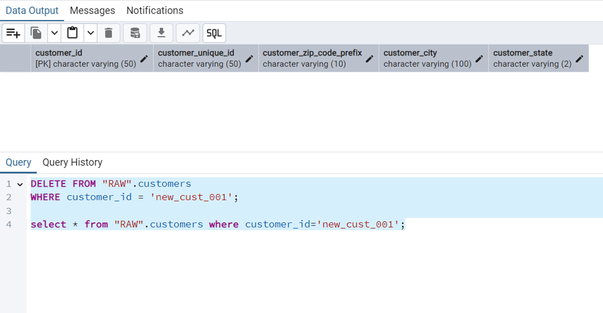Click the Copy icon in toolbar
The height and width of the screenshot is (313, 603).
click(36, 33)
